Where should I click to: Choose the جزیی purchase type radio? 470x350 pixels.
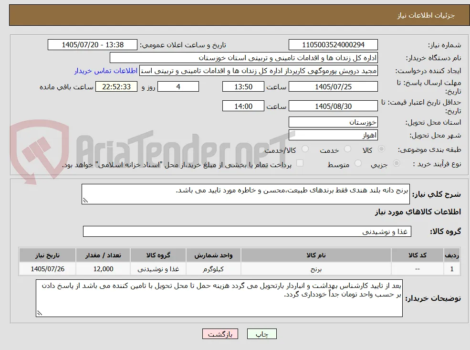point(396,163)
